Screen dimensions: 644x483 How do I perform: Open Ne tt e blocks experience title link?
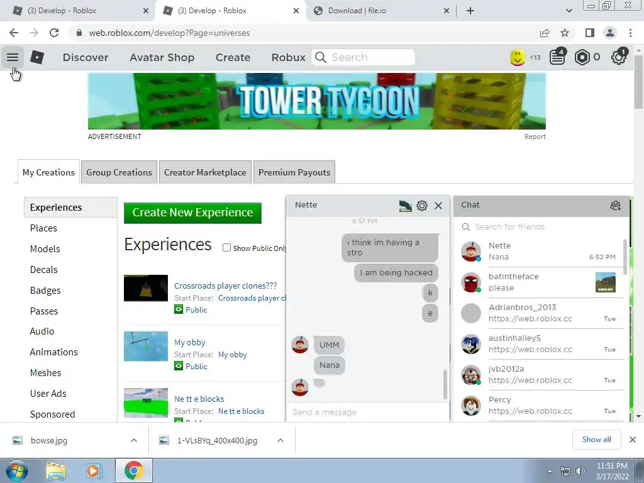tap(199, 399)
